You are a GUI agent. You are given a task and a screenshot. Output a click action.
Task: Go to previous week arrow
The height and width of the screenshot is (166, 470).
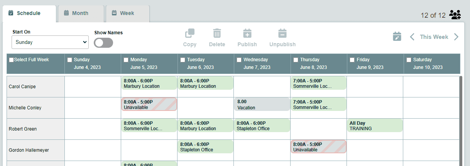412,37
